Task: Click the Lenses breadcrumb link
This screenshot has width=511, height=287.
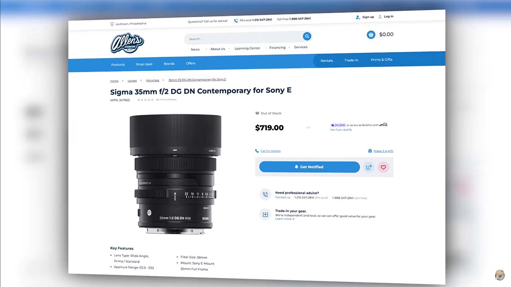Action: click(132, 81)
